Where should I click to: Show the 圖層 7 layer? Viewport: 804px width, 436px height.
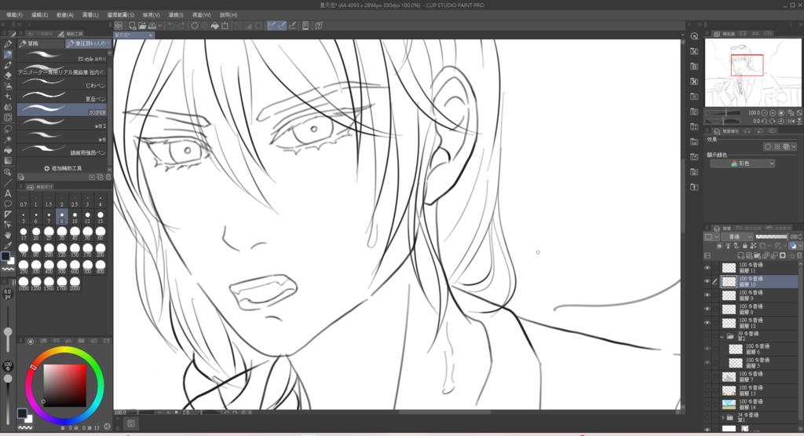[x=707, y=378]
